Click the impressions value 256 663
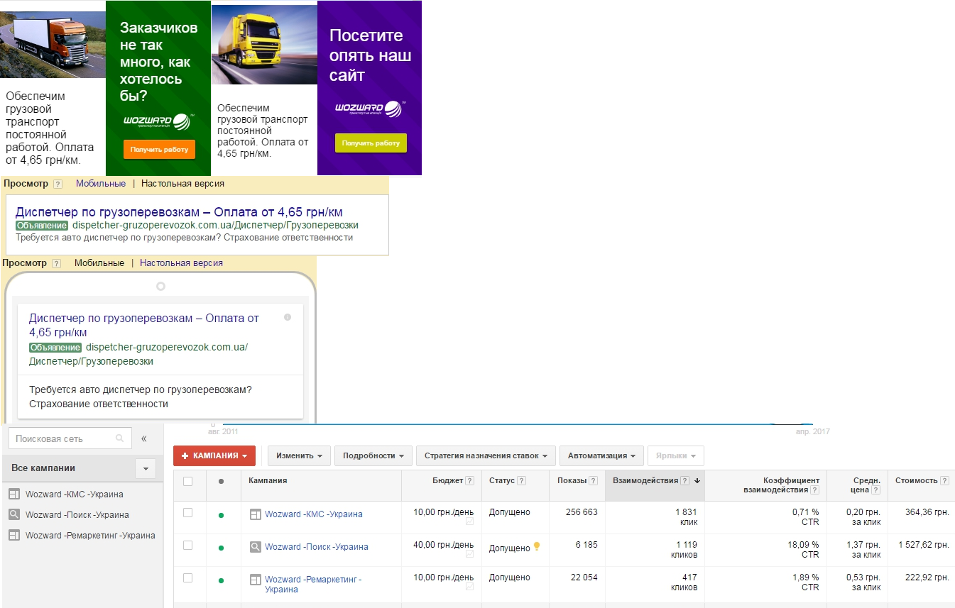Image resolution: width=955 pixels, height=608 pixels. pyautogui.click(x=582, y=512)
